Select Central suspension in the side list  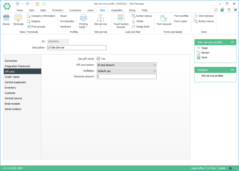(22, 82)
